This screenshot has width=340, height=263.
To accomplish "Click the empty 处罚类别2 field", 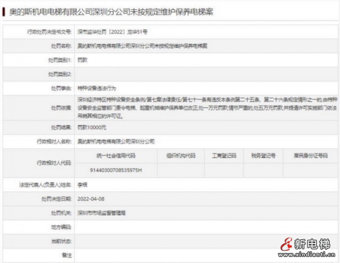I will [x=206, y=74].
